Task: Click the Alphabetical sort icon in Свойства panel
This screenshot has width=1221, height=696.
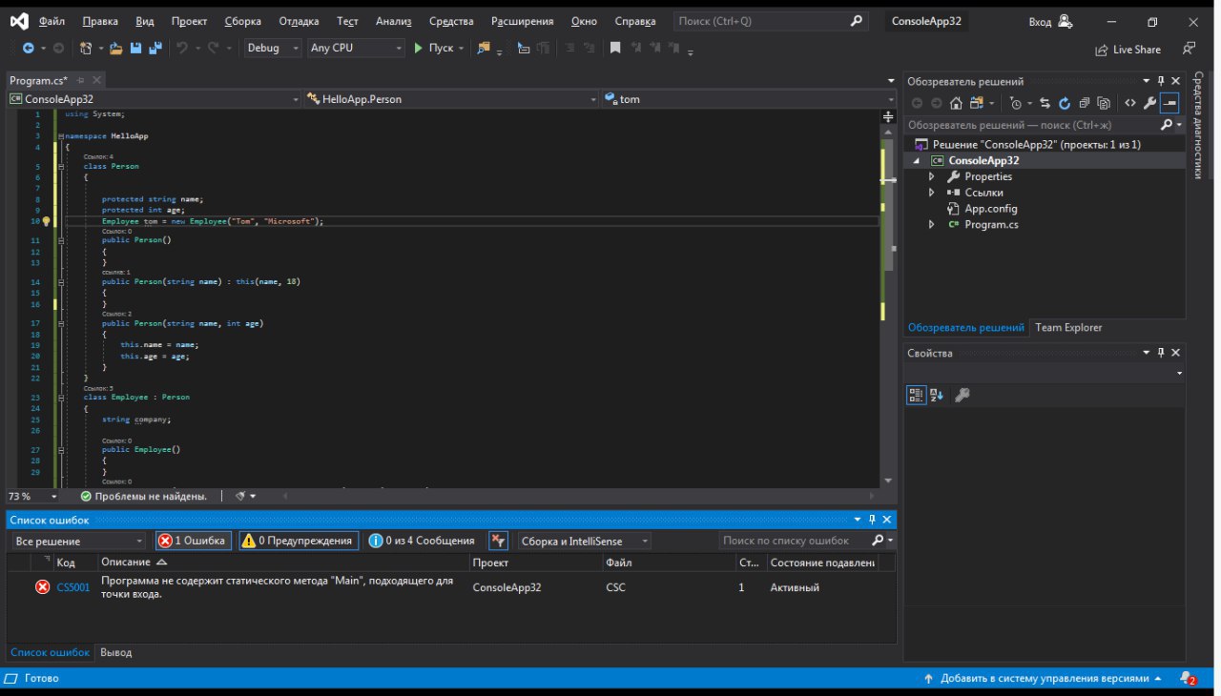Action: pos(937,395)
